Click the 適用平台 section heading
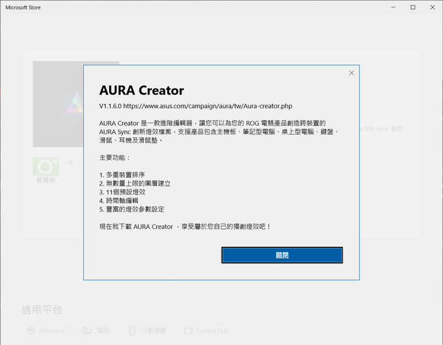 click(x=42, y=310)
